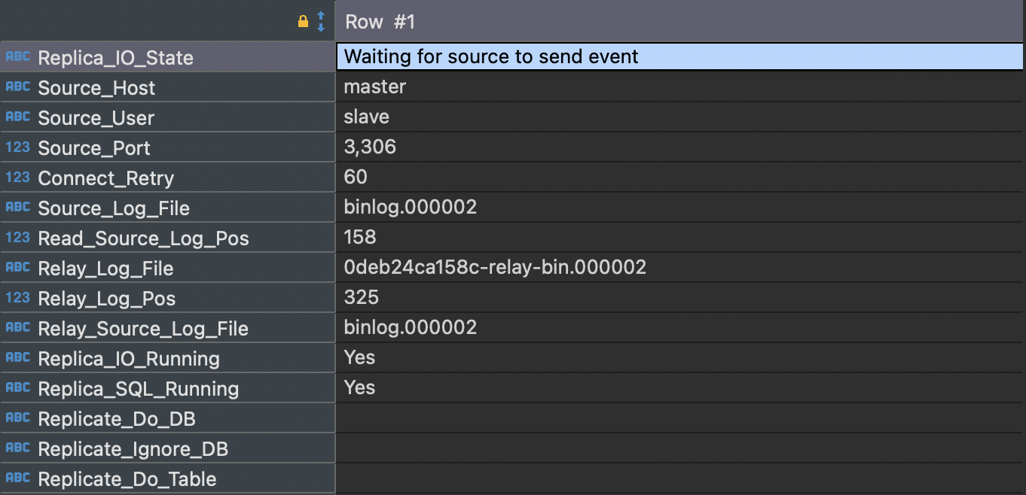Click the ABC icon beside Replicate_Do_DB
The width and height of the screenshot is (1026, 495).
pyautogui.click(x=18, y=418)
